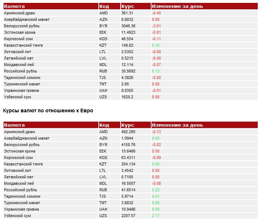Image resolution: width=261 pixels, height=221 pixels.
Task: Click Молдавский лей rate 12.114
Action: pos(127,65)
